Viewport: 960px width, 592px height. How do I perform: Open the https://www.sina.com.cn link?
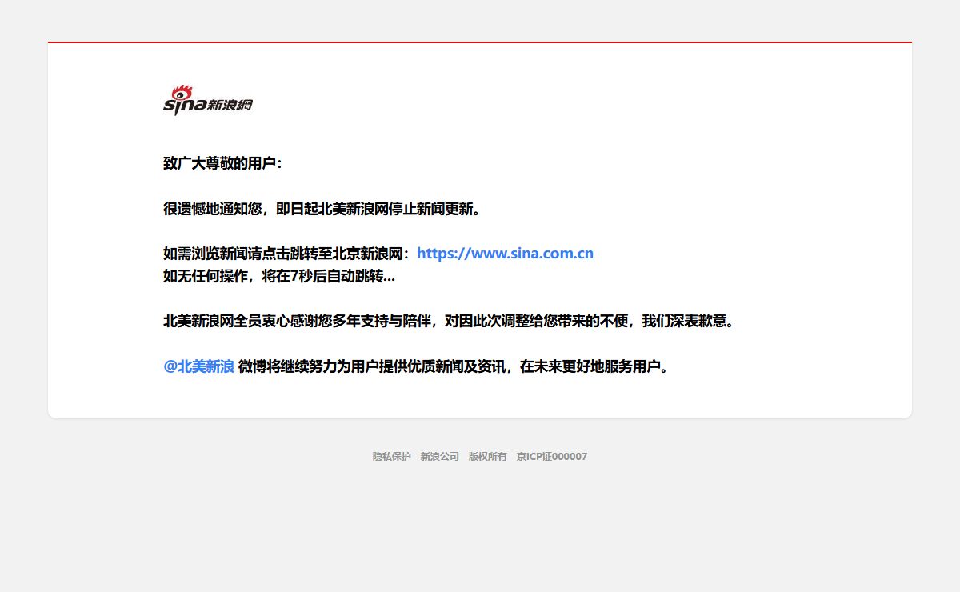(505, 254)
